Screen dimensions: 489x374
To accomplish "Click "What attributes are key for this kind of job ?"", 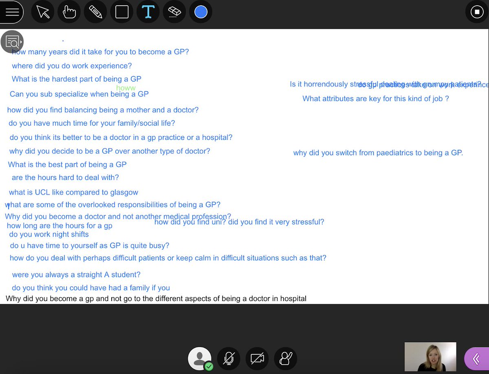I will [376, 98].
